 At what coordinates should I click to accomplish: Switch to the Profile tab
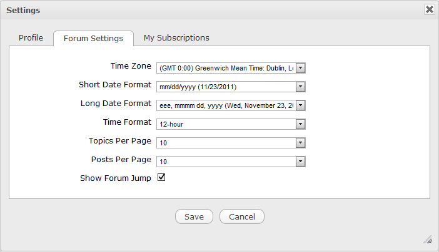click(x=31, y=38)
